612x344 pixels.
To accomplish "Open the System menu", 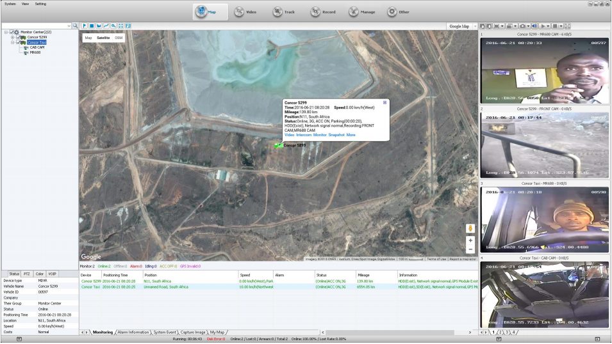I will tap(10, 4).
